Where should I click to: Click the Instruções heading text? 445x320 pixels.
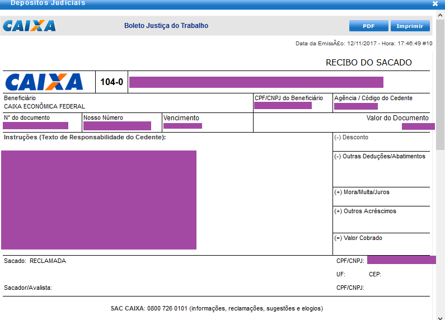[x=85, y=137]
